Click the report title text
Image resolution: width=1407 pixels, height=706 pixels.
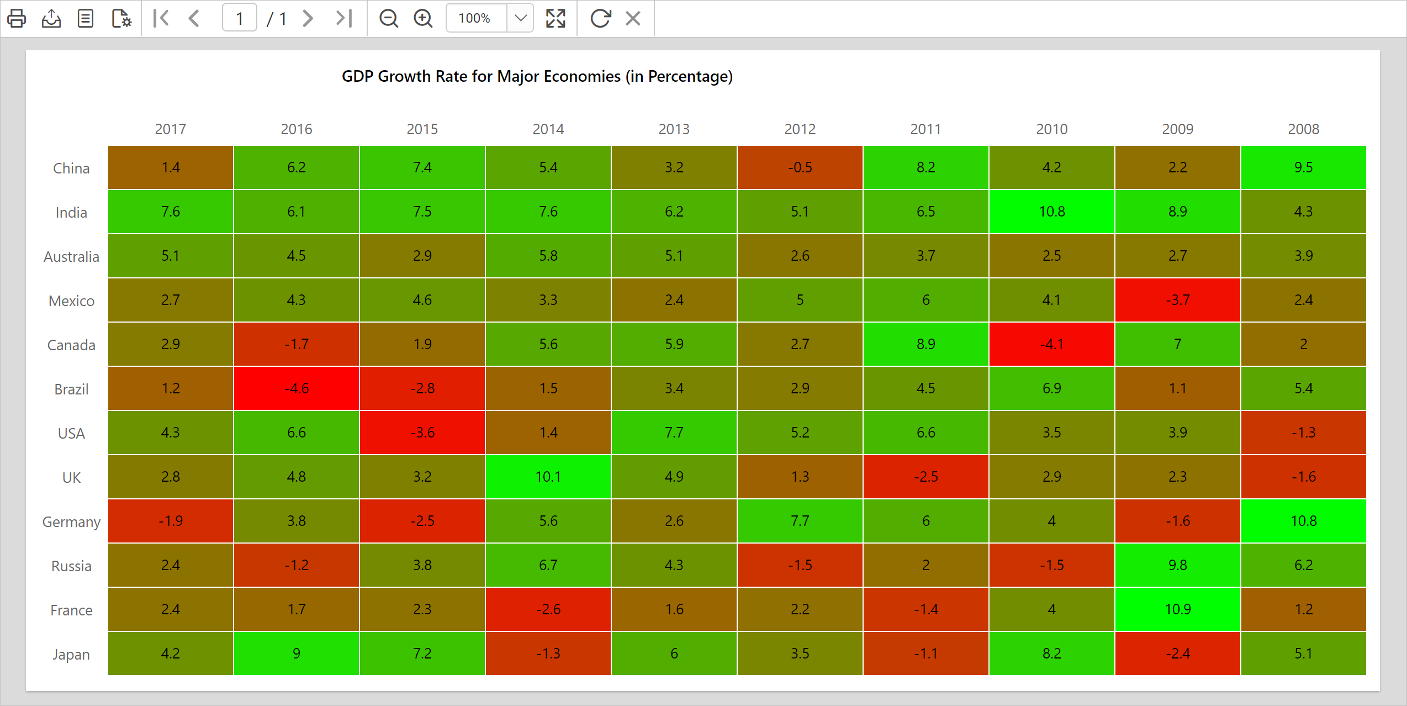tap(536, 77)
